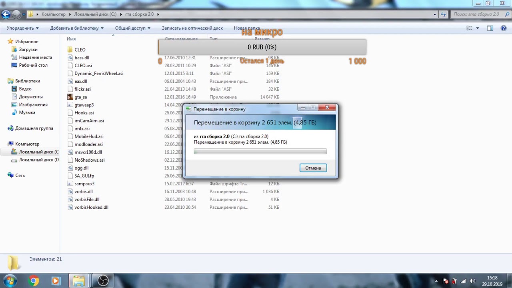The width and height of the screenshot is (512, 288).
Task: Select the file name imfx.asi
Action: [82, 128]
